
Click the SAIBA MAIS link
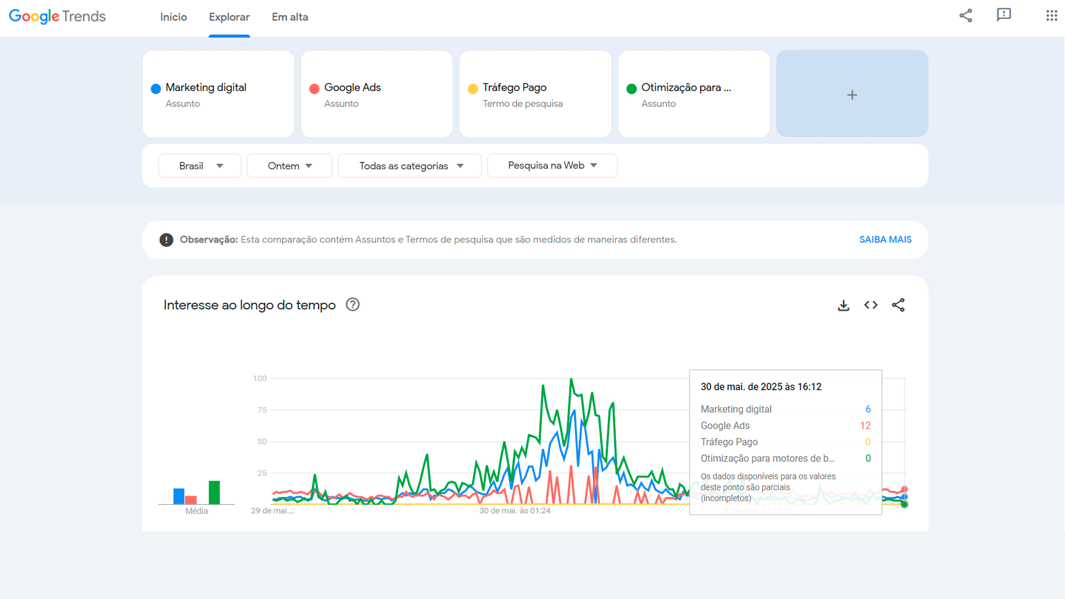tap(885, 240)
